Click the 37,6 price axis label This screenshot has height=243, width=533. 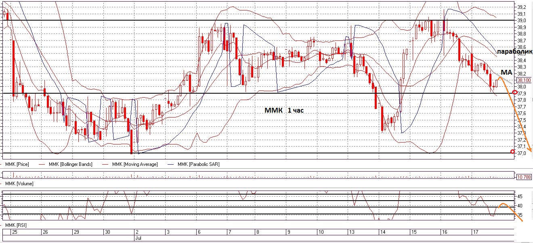522,113
